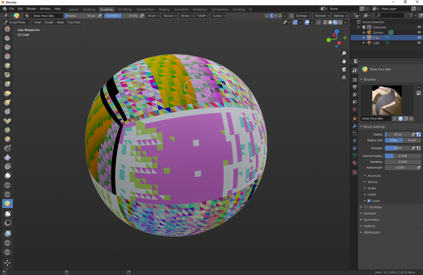Open the World properties tab
The width and height of the screenshot is (423, 275).
click(x=355, y=109)
